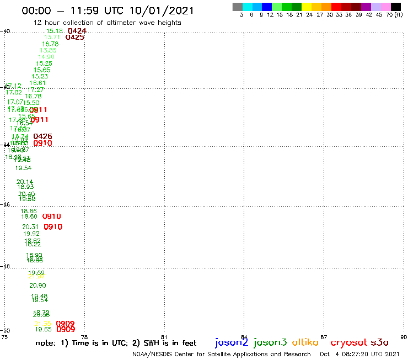This screenshot has height=359, width=408.
Task: Select the yellow swatch in the color scale
Action: (x=307, y=7)
